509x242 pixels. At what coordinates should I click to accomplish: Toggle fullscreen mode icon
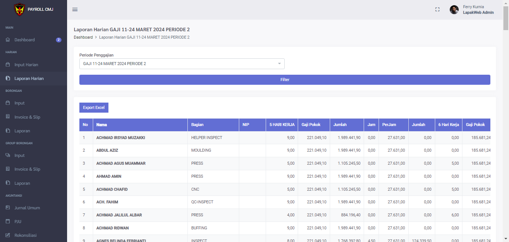pos(437,10)
